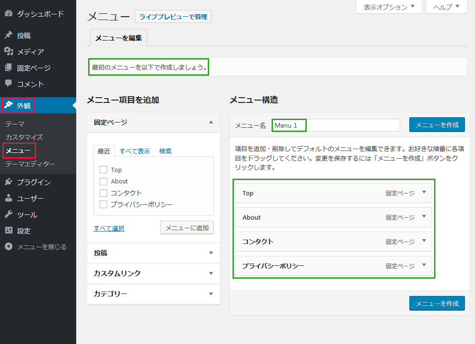This screenshot has height=344, width=475.
Task: Expand the プライバシーポリシー menu item arrow
Action: point(424,265)
